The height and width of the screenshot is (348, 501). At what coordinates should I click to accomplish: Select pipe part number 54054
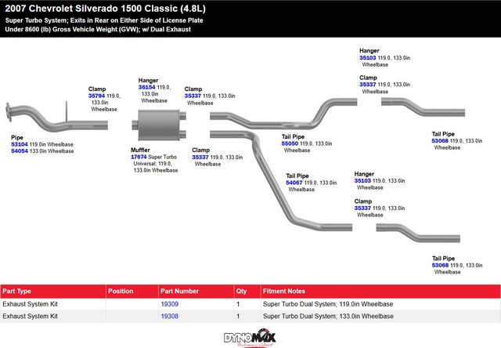pyautogui.click(x=19, y=151)
